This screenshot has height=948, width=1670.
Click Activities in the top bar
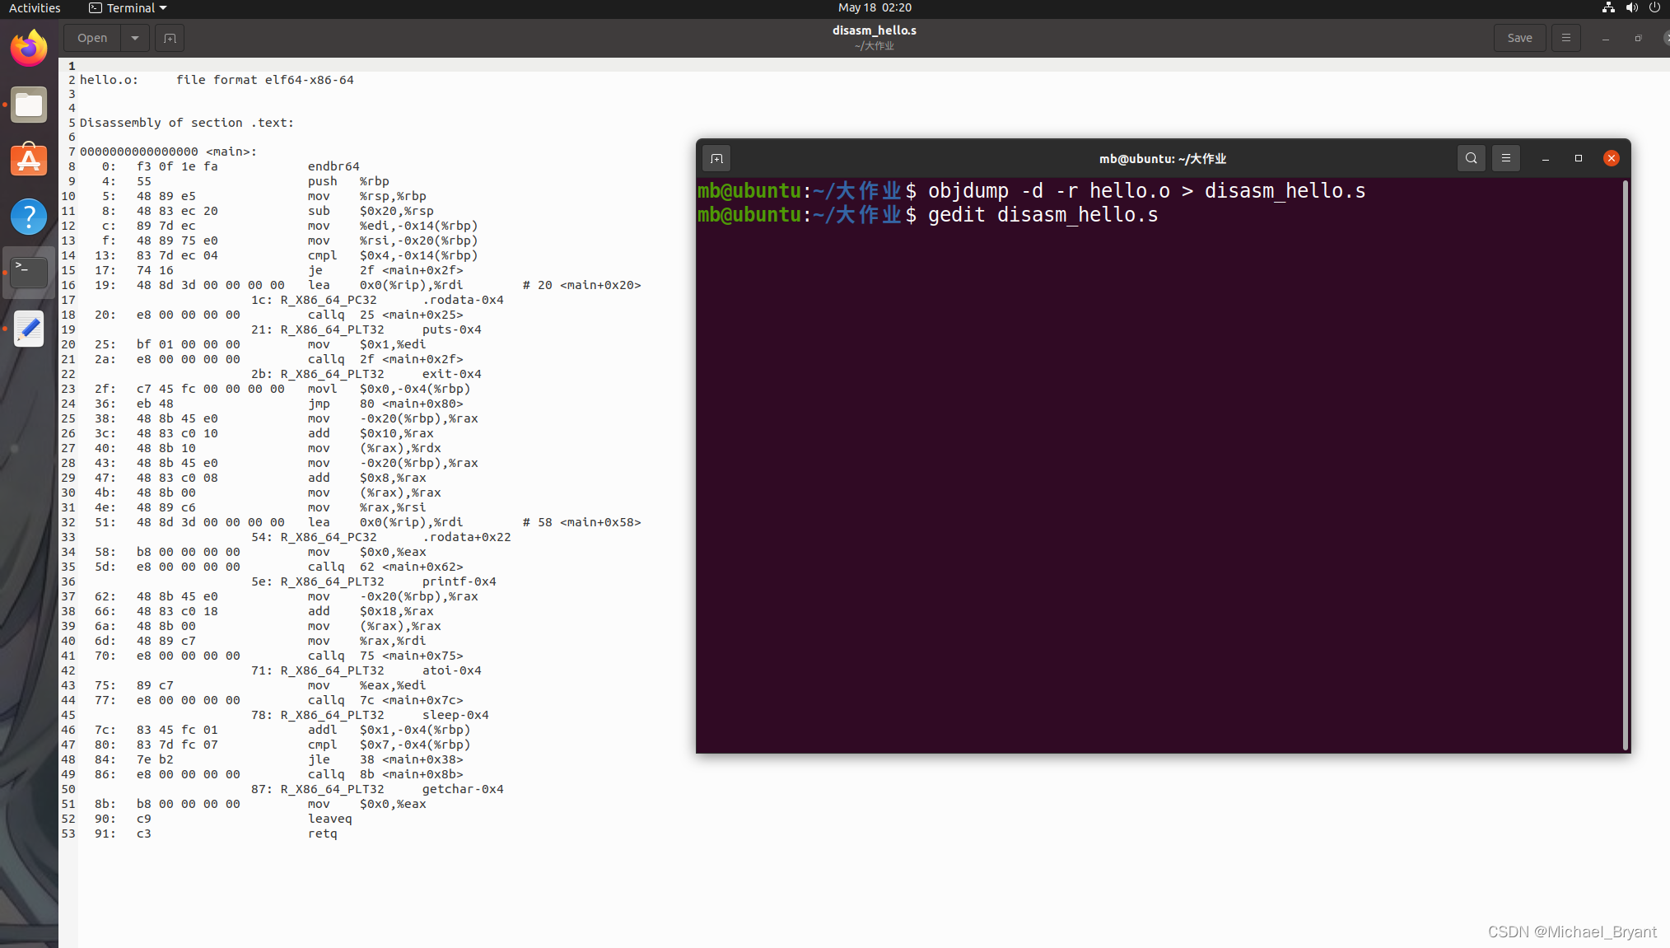coord(35,8)
